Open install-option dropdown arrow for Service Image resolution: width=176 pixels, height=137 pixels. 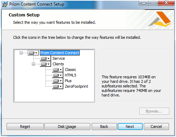pos(48,58)
